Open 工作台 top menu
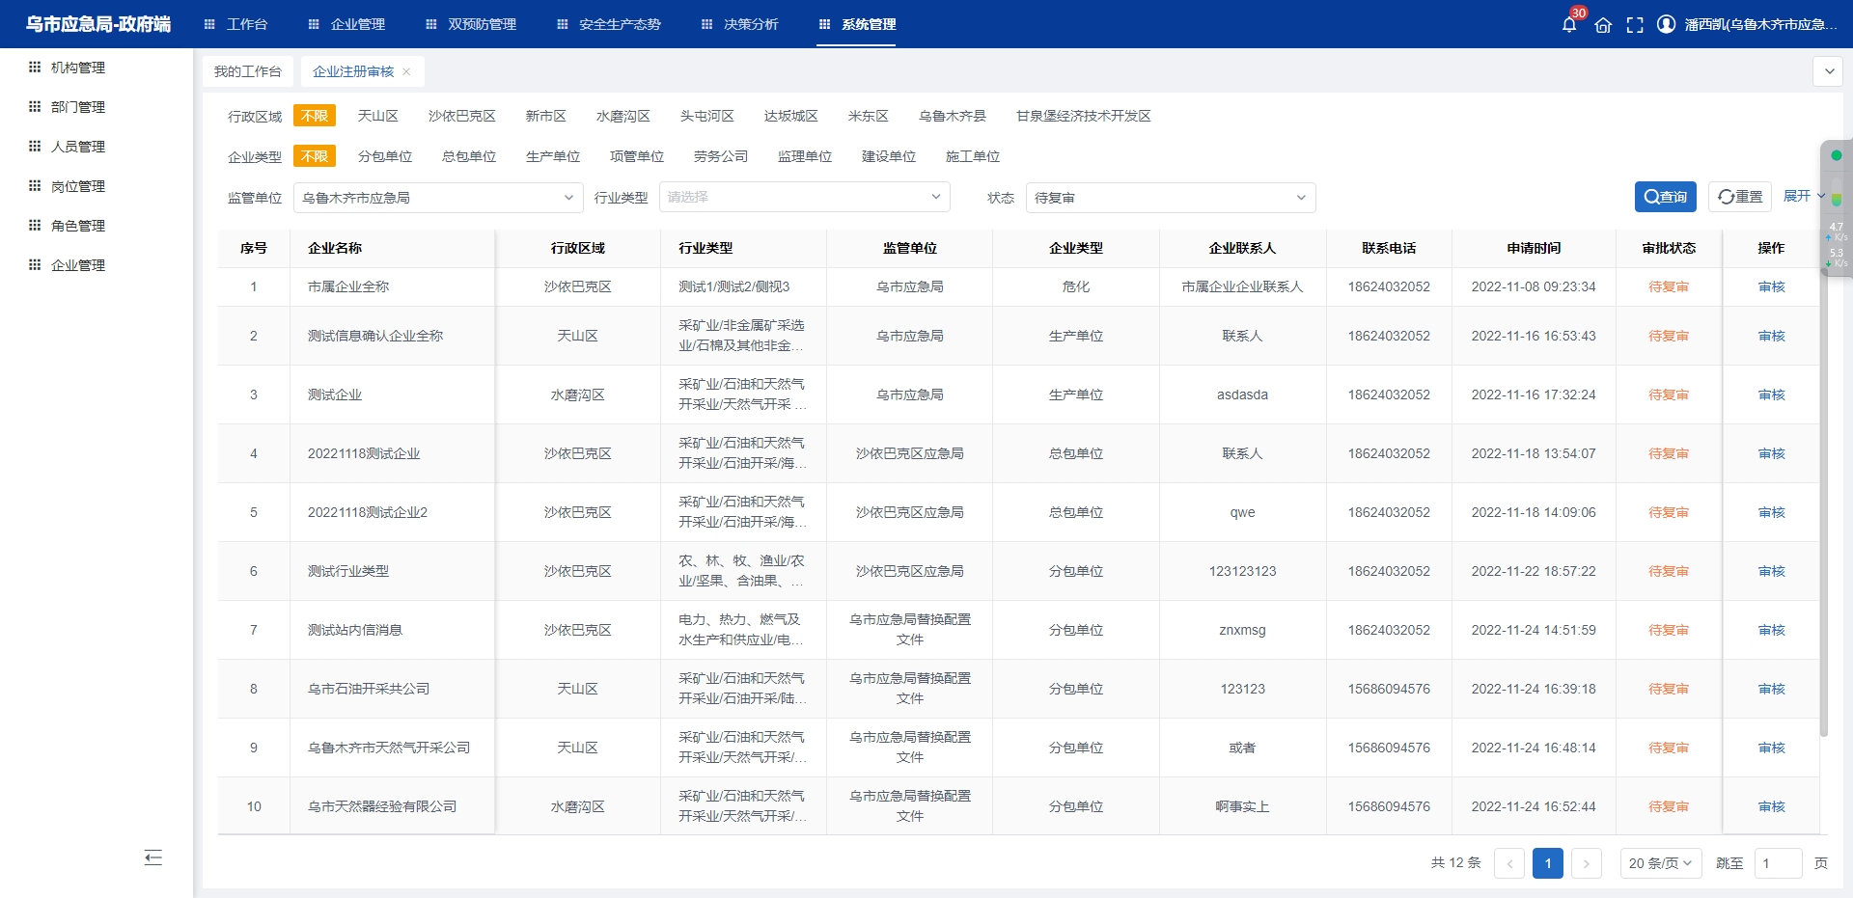Viewport: 1853px width, 898px height. coord(236,24)
